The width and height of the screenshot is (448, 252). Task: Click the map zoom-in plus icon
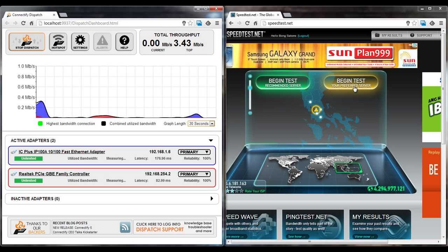[250, 76]
